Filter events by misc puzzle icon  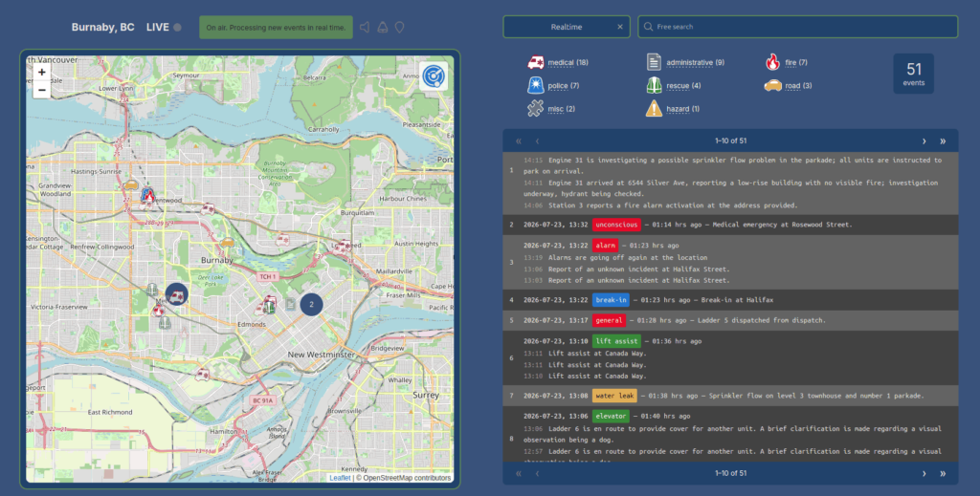[x=536, y=109]
